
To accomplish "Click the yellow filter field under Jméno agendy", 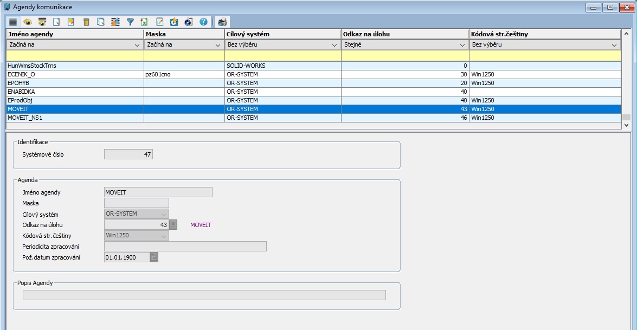I will 74,55.
